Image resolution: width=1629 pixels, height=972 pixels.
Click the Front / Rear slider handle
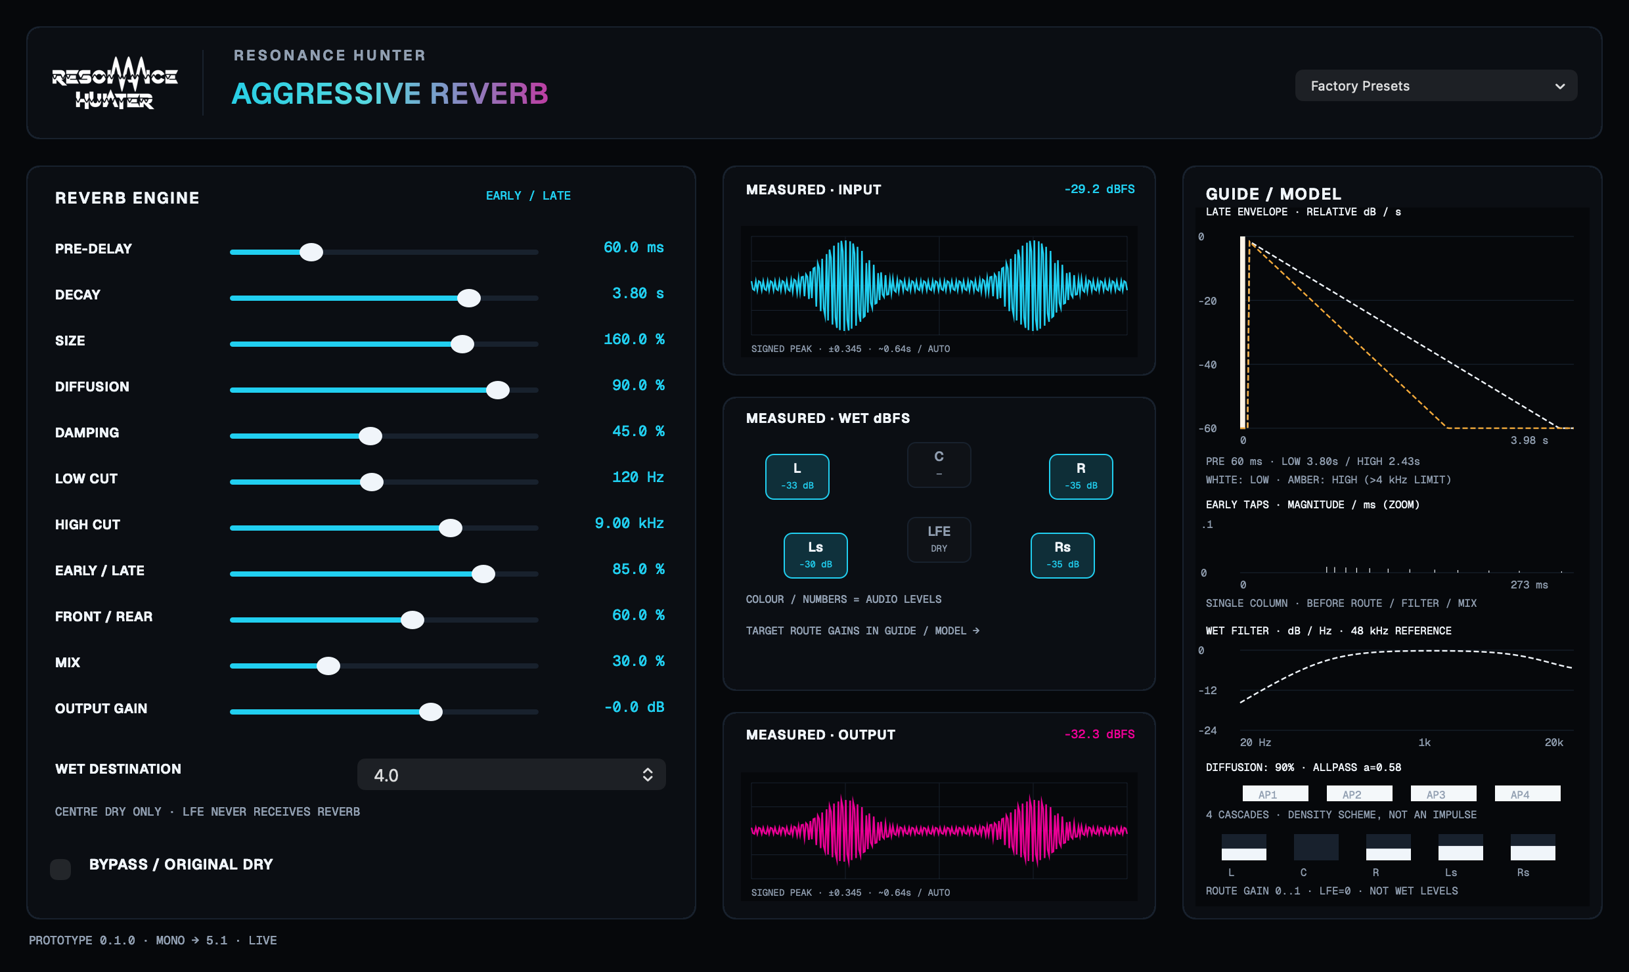(413, 620)
